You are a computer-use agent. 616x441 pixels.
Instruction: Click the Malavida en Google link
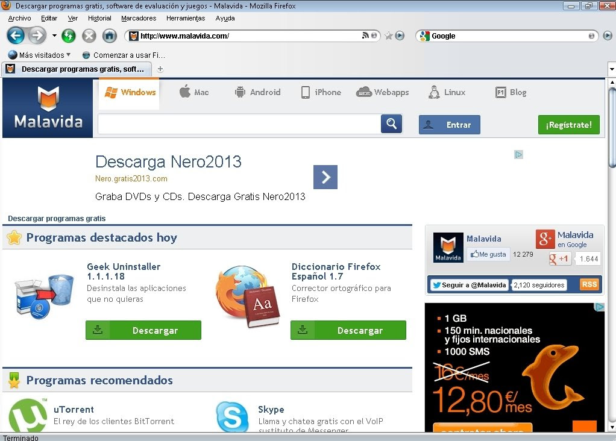575,239
